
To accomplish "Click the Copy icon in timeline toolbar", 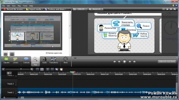I will pyautogui.click(x=57, y=69).
